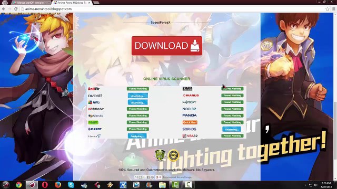The height and width of the screenshot is (189, 337).
Task: Click the taskbar clock
Action: tap(326, 185)
